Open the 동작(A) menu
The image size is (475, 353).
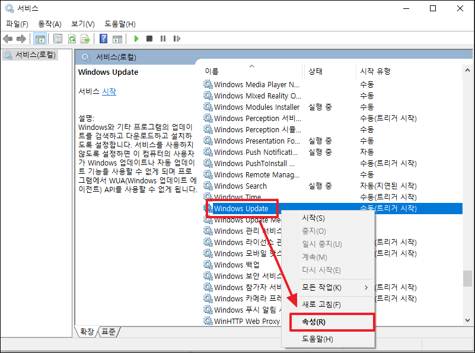pyautogui.click(x=50, y=24)
